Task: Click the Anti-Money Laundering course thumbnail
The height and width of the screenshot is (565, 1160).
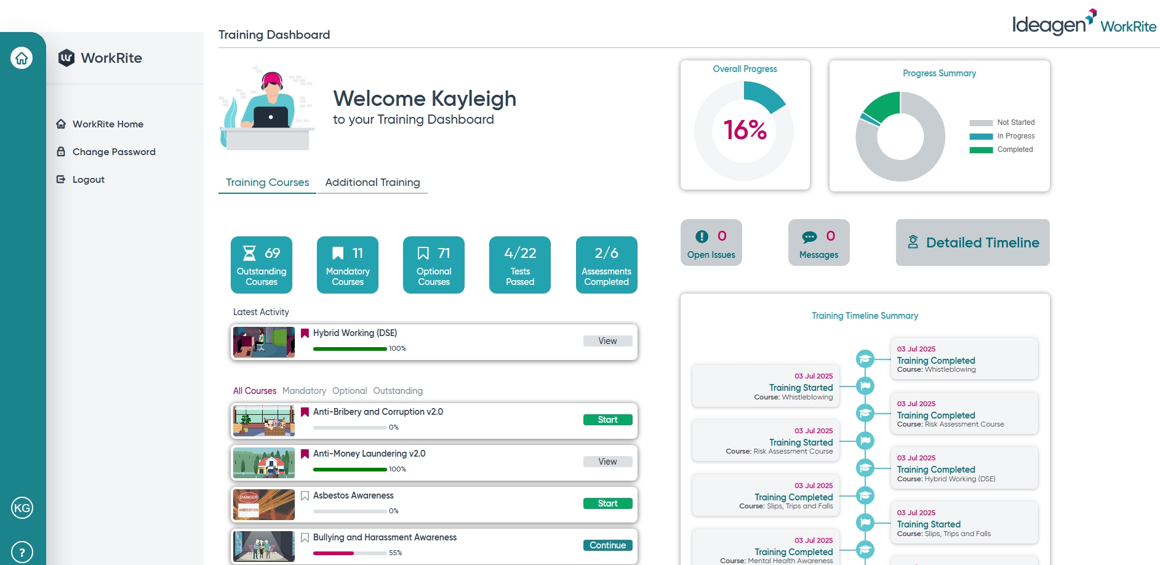Action: click(263, 462)
